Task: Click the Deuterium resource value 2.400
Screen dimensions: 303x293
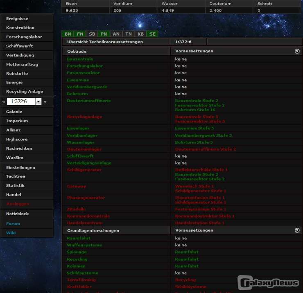Action: coord(215,10)
